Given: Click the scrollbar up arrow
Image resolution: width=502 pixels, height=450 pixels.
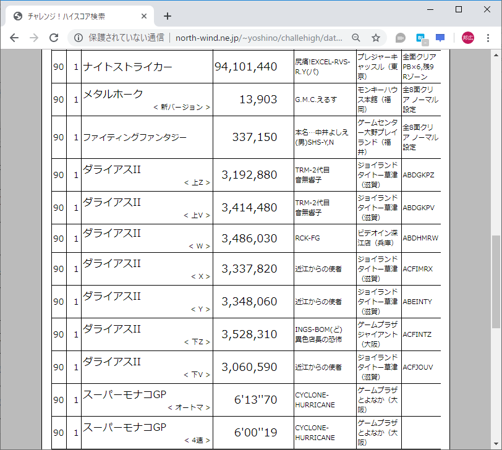Looking at the screenshot, I should (x=496, y=55).
